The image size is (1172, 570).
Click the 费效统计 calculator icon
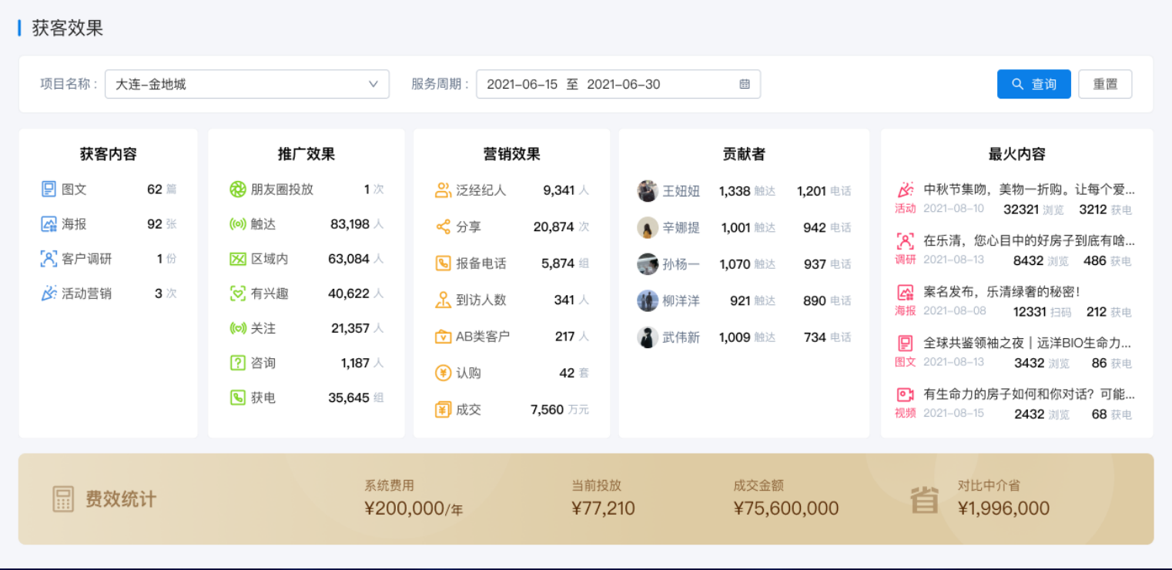63,499
